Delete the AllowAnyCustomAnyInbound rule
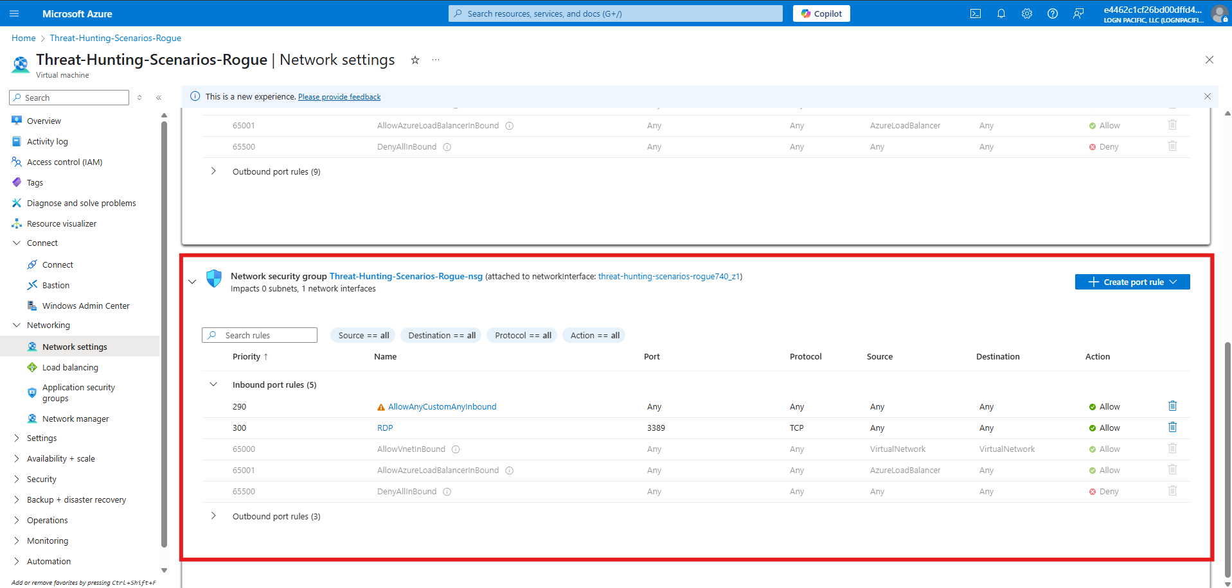This screenshot has height=588, width=1232. pyautogui.click(x=1172, y=406)
